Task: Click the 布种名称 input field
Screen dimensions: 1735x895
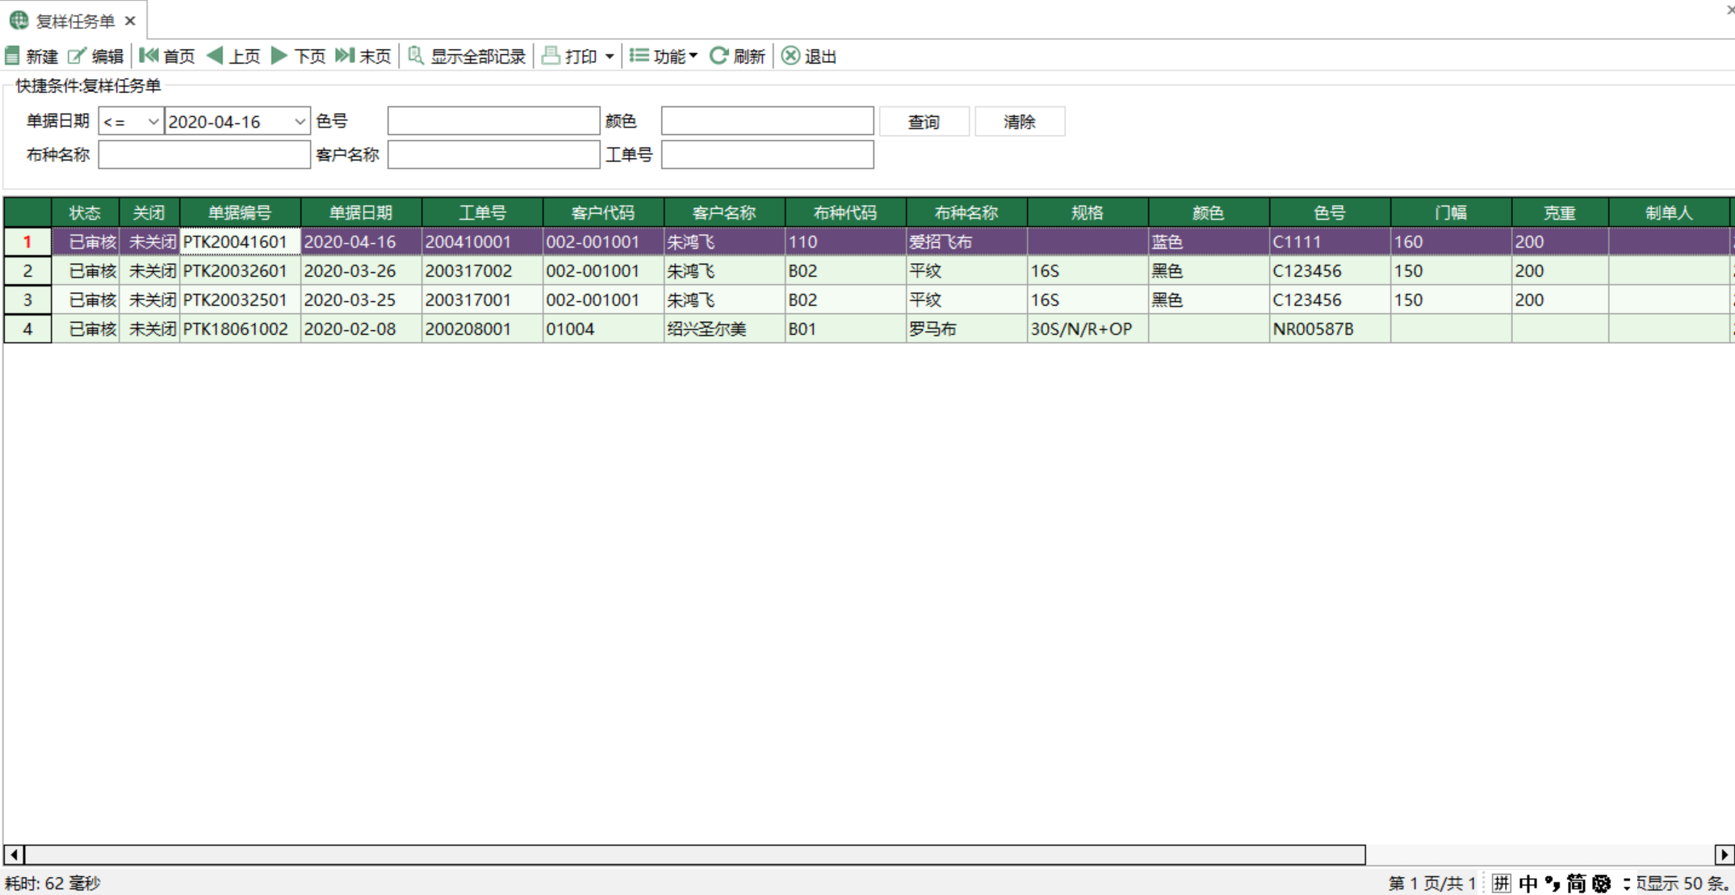Action: (x=204, y=155)
